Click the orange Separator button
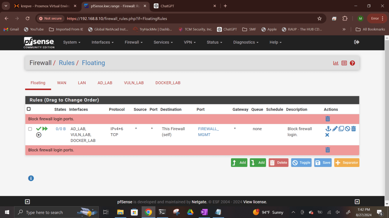389x218 pixels. (346, 163)
